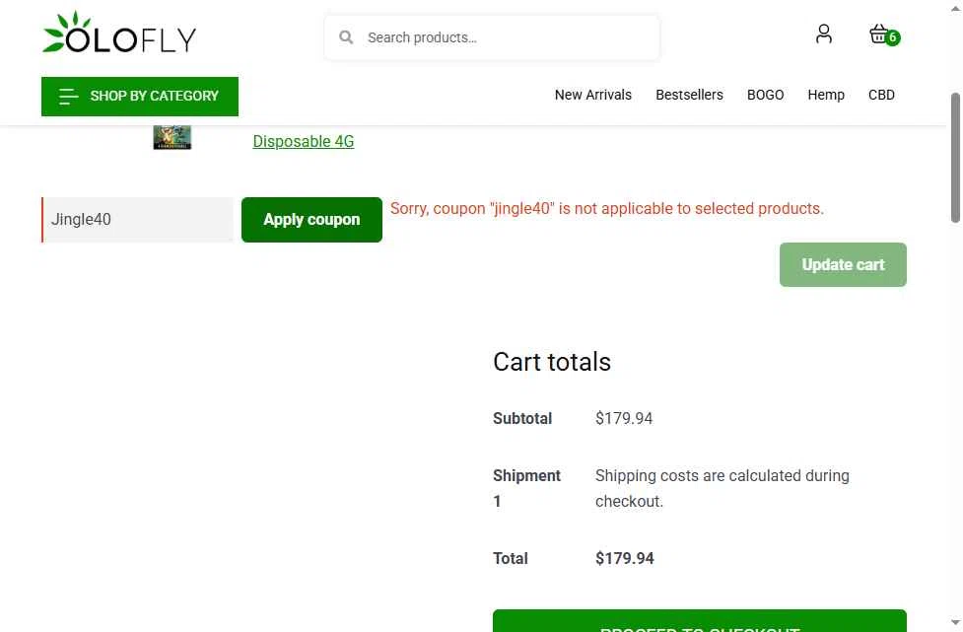Focus the coupon code field containing Jingle40
Viewport: 963px width, 632px height.
(x=138, y=220)
